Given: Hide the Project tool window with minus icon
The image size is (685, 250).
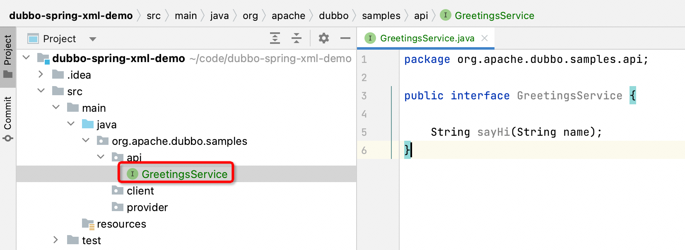Looking at the screenshot, I should pos(345,38).
